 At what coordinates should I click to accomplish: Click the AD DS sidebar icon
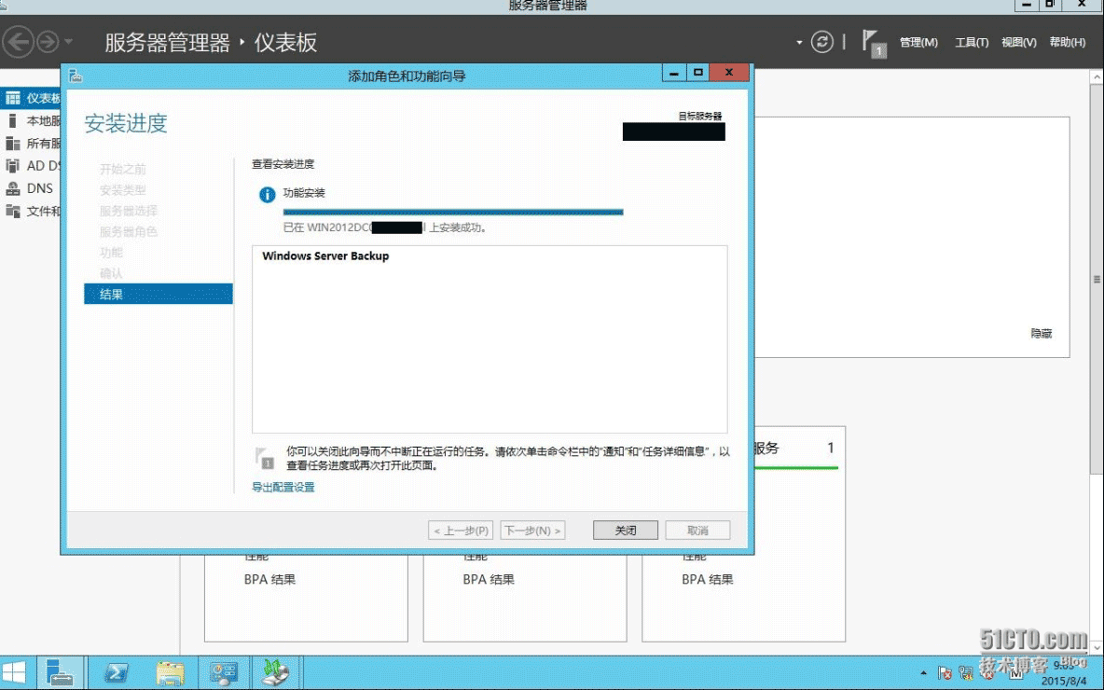click(13, 166)
